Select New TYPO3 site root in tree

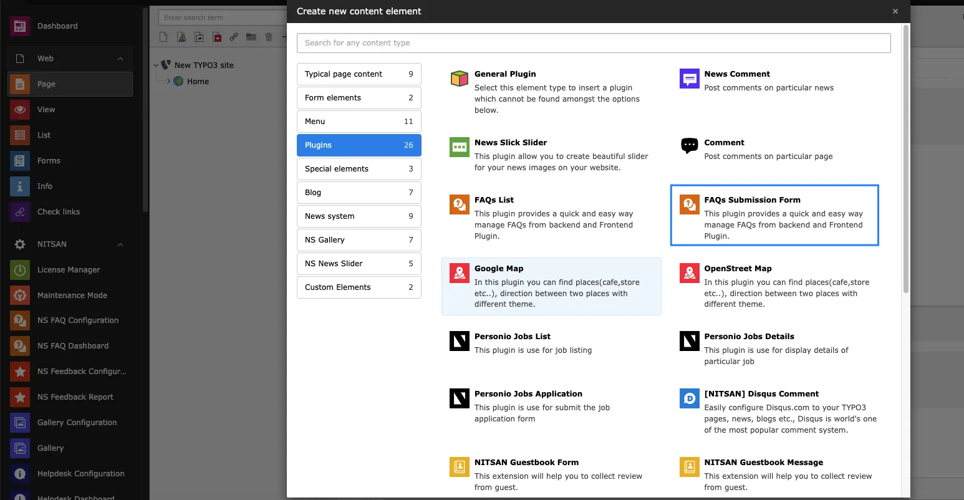click(204, 65)
